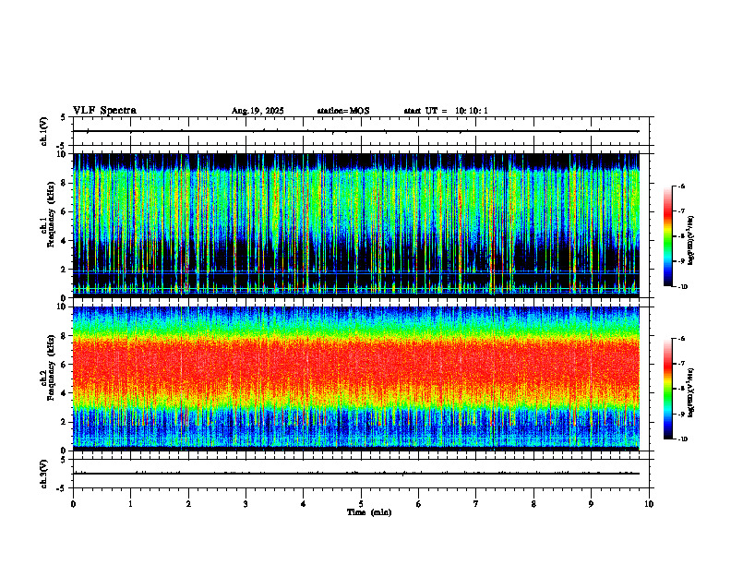Image resolution: width=731 pixels, height=565 pixels.
Task: Click the "VLF Spectra" plot title
Action: [104, 111]
